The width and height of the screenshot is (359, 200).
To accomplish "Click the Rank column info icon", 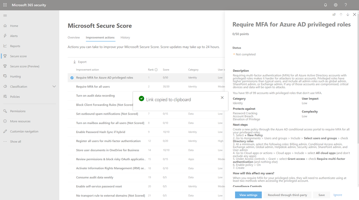I will click(x=156, y=70).
